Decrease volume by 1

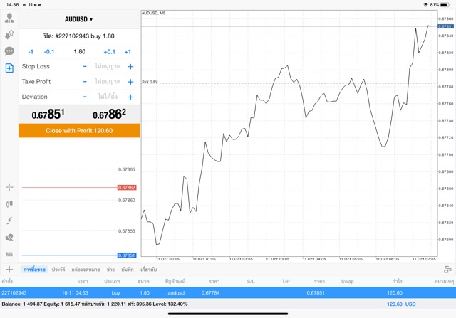click(31, 52)
